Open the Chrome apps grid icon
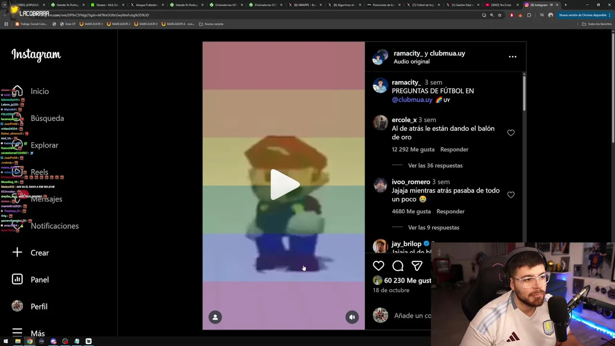 point(6,24)
